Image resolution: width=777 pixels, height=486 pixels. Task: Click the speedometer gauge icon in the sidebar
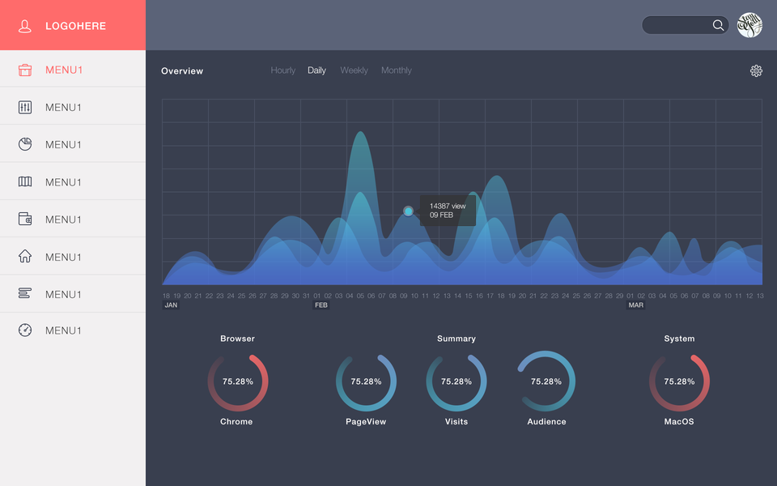[25, 330]
